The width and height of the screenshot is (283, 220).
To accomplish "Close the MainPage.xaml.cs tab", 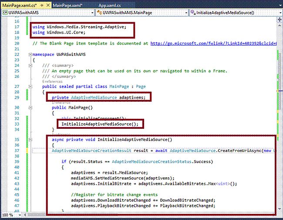I will [48, 5].
